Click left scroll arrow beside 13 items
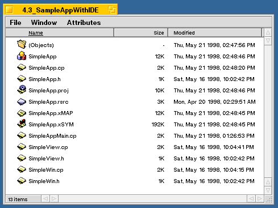 (45, 199)
